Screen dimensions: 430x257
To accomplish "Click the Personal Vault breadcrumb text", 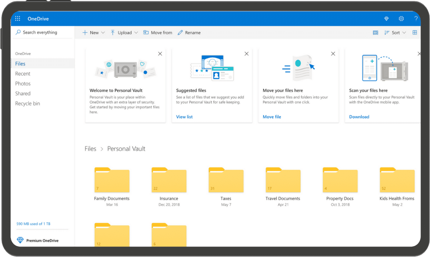I will [x=126, y=149].
